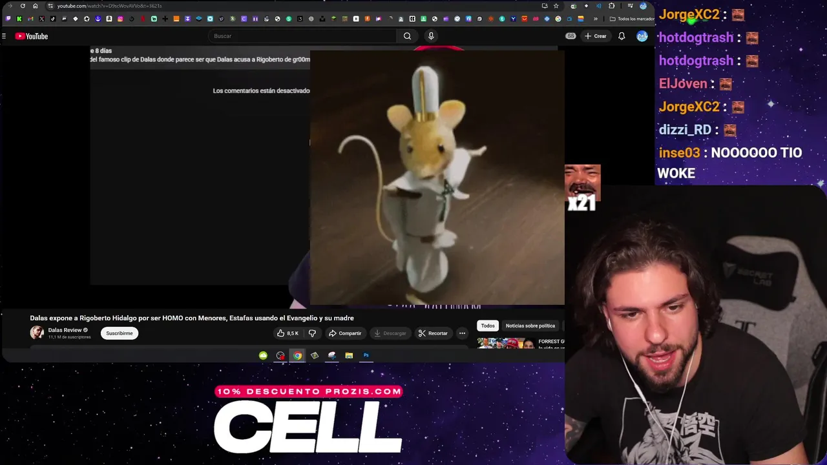Click the '10% DESCUENTO PROZIS.COM' banner
The image size is (827, 465).
tap(308, 391)
